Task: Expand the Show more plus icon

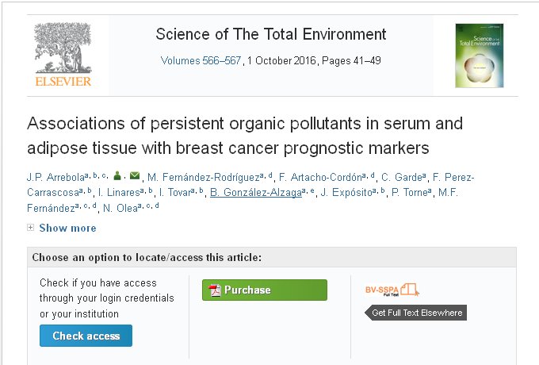Action: point(31,228)
